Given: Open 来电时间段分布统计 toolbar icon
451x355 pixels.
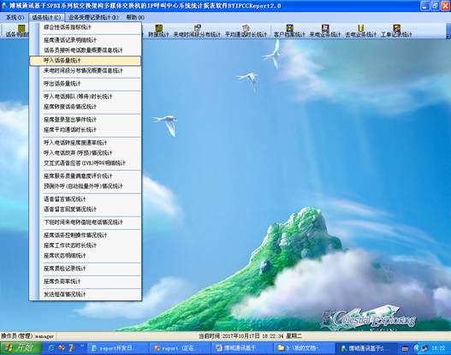Looking at the screenshot, I should click(x=197, y=31).
